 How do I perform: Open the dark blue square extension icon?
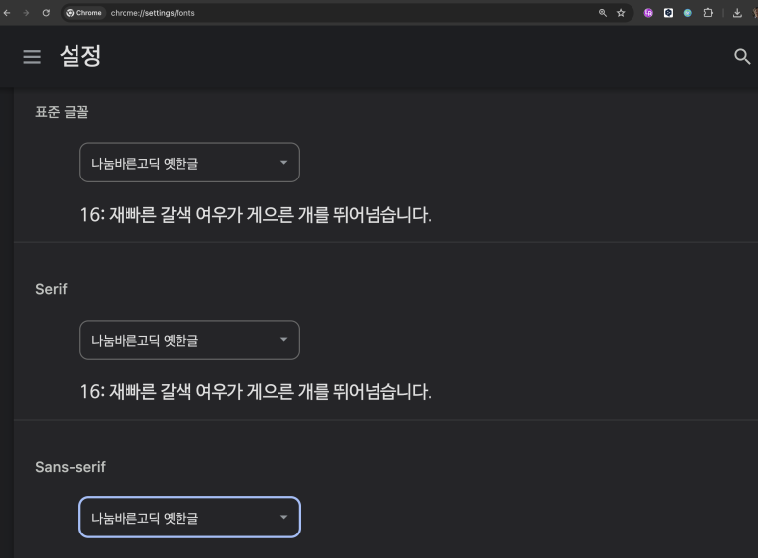point(668,13)
